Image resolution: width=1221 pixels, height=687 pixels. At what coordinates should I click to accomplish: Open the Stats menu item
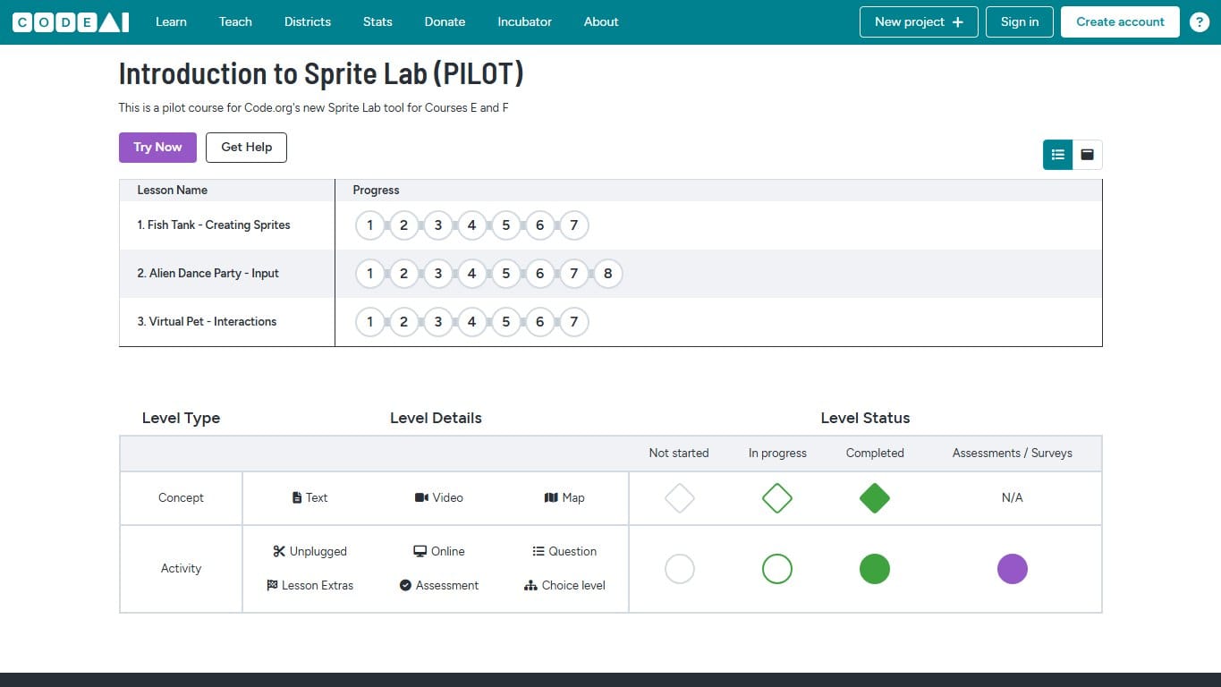click(x=377, y=21)
